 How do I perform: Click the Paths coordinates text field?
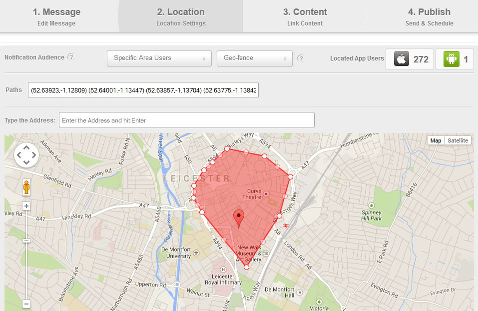tap(143, 90)
